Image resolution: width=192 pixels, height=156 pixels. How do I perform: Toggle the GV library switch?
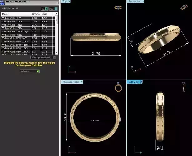pyautogui.click(x=44, y=9)
